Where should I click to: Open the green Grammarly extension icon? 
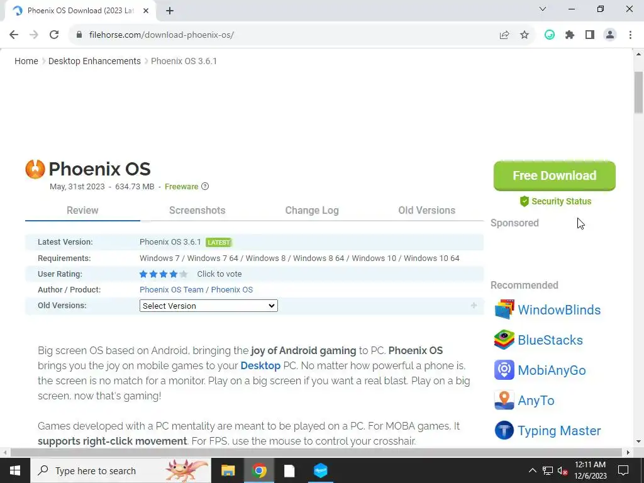550,35
